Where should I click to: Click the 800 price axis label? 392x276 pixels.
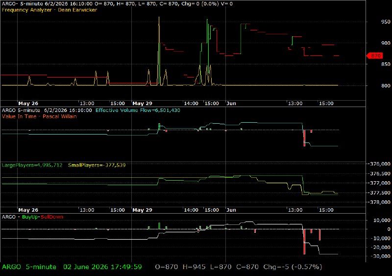coord(386,85)
